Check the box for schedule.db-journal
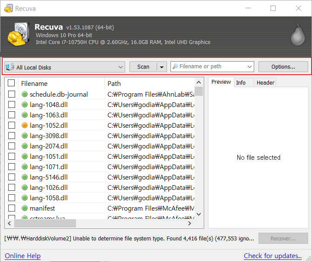Viewport: 312px width, 262px height. (12, 94)
